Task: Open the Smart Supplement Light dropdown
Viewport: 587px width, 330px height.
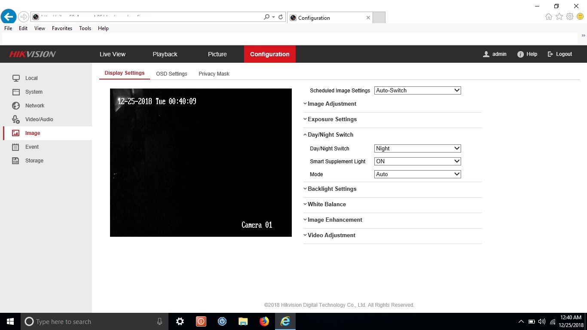Action: [417, 162]
